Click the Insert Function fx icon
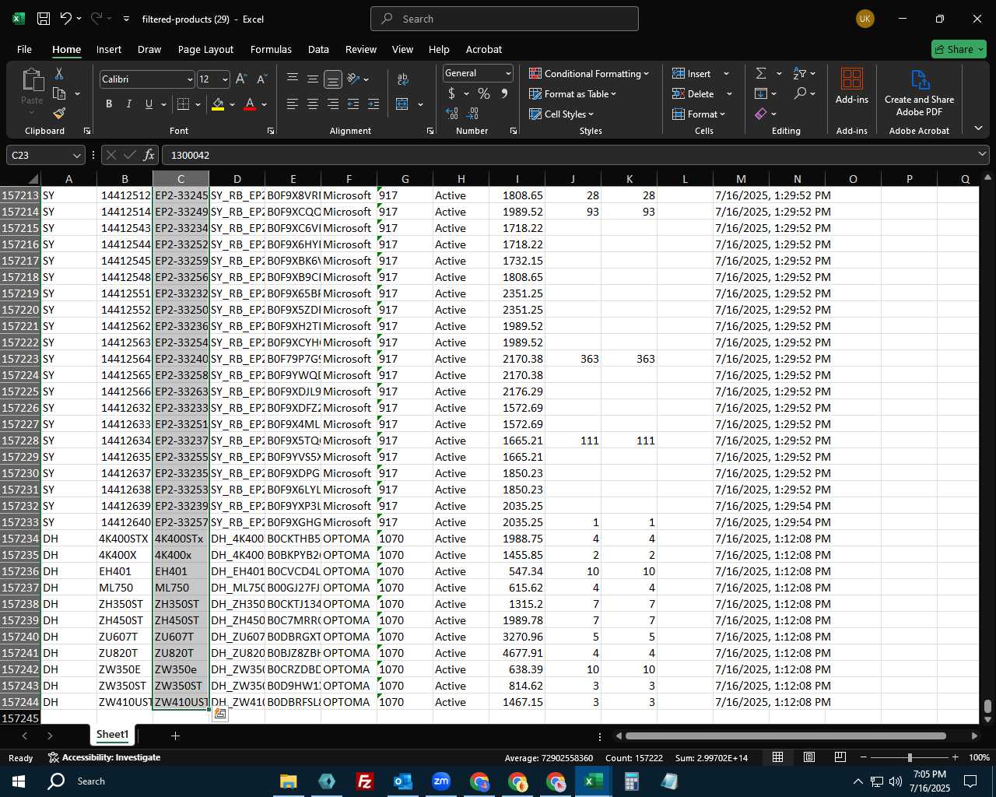 coord(149,155)
